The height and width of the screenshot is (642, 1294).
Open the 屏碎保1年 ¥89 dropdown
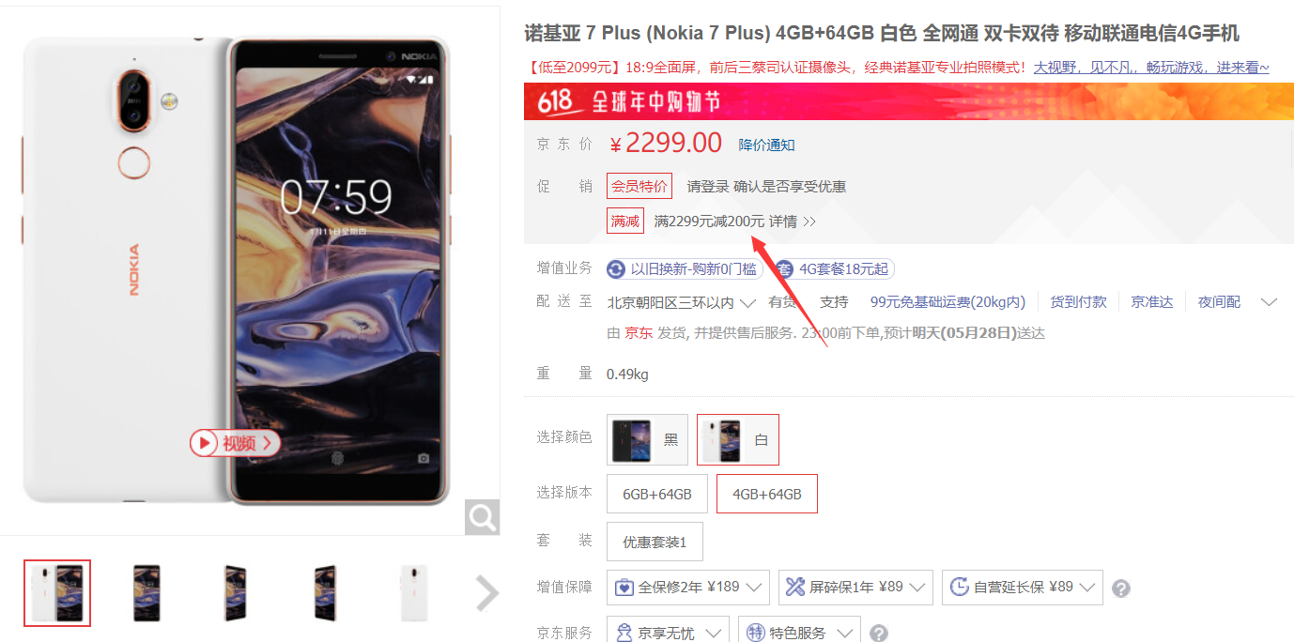point(855,588)
